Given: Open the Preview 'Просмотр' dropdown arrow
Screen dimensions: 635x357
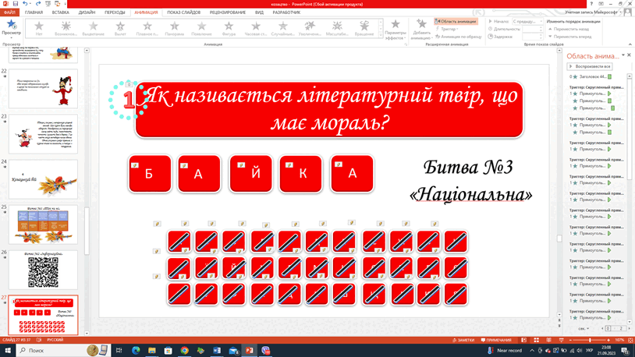Looking at the screenshot, I should pyautogui.click(x=12, y=37).
